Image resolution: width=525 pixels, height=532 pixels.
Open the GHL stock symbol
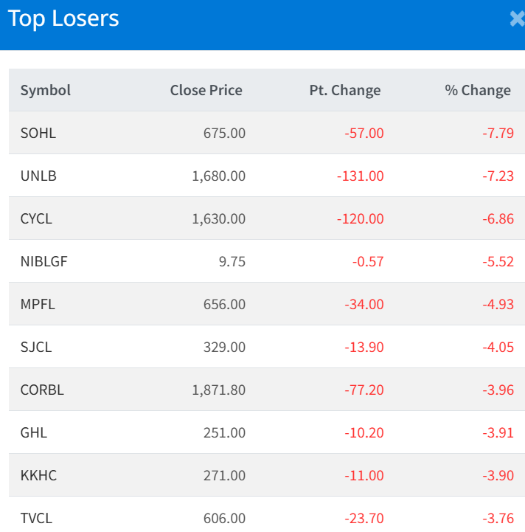point(34,433)
